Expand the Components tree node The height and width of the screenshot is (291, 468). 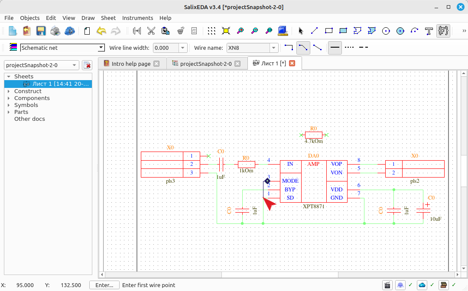coord(9,98)
